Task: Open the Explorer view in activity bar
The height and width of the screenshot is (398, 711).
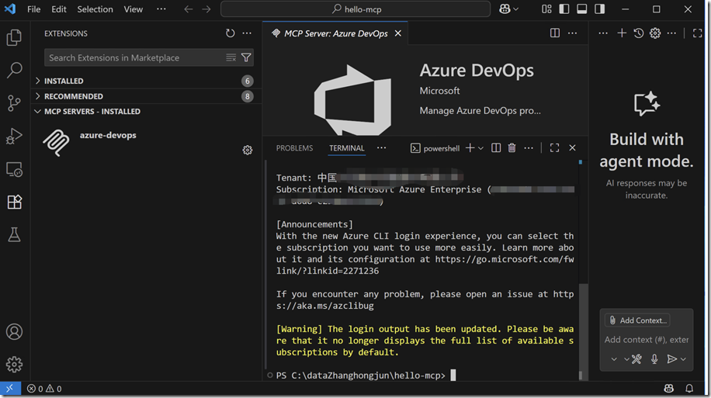Action: (x=14, y=37)
